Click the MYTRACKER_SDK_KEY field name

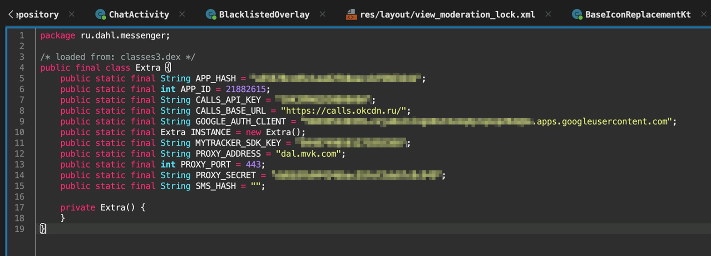239,143
